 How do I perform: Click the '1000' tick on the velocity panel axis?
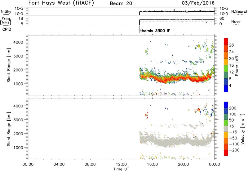click(x=18, y=148)
